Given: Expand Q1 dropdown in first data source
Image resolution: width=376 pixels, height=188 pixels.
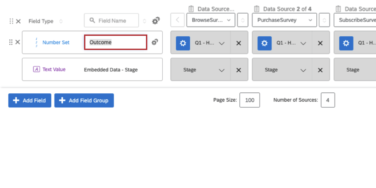Looking at the screenshot, I should click(x=222, y=43).
